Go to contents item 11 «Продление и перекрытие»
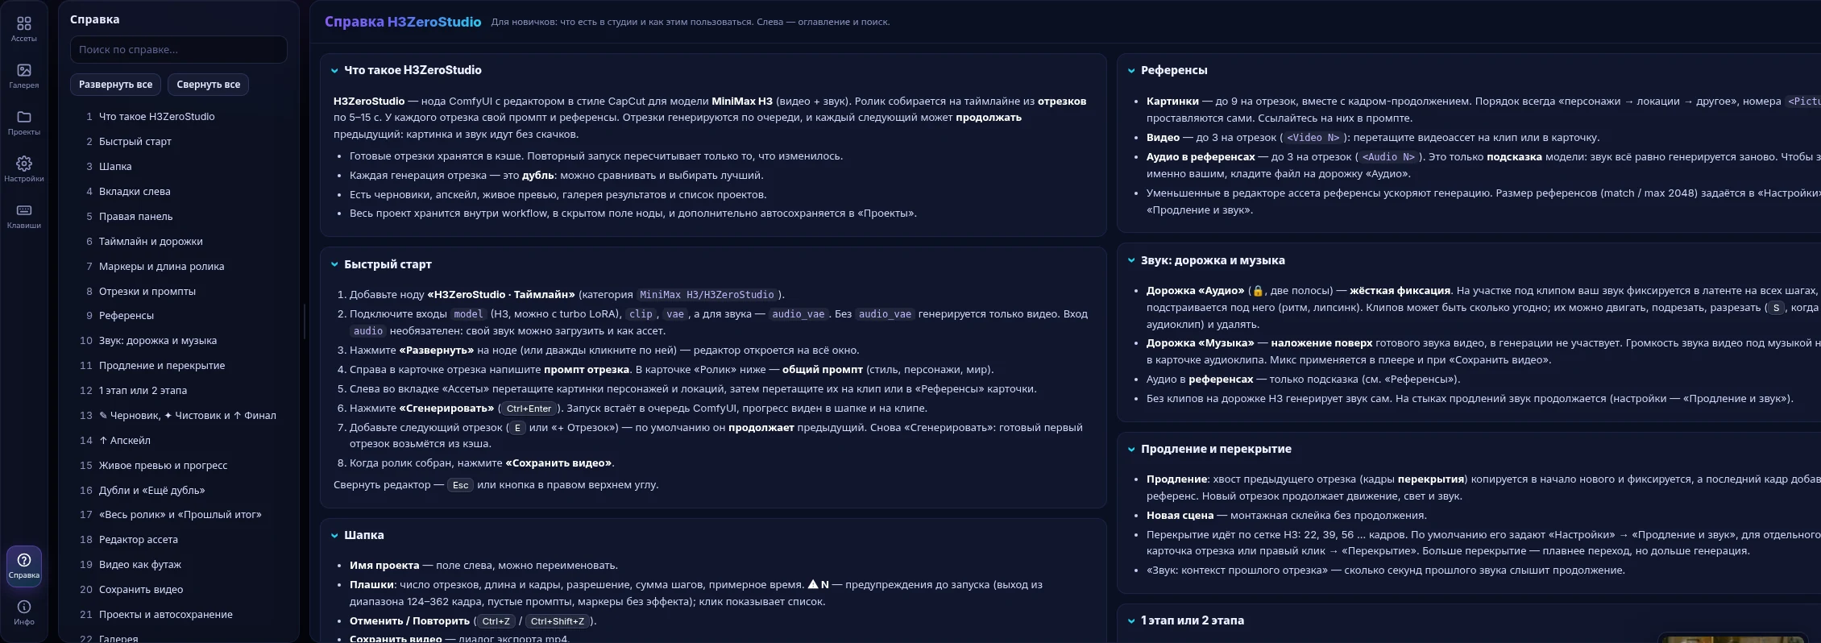 pos(179,366)
